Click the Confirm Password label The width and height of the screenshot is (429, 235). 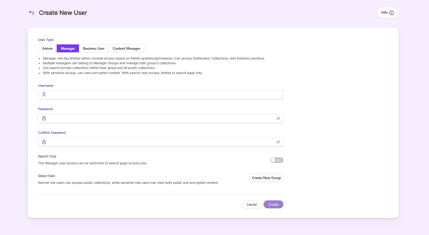coord(52,133)
